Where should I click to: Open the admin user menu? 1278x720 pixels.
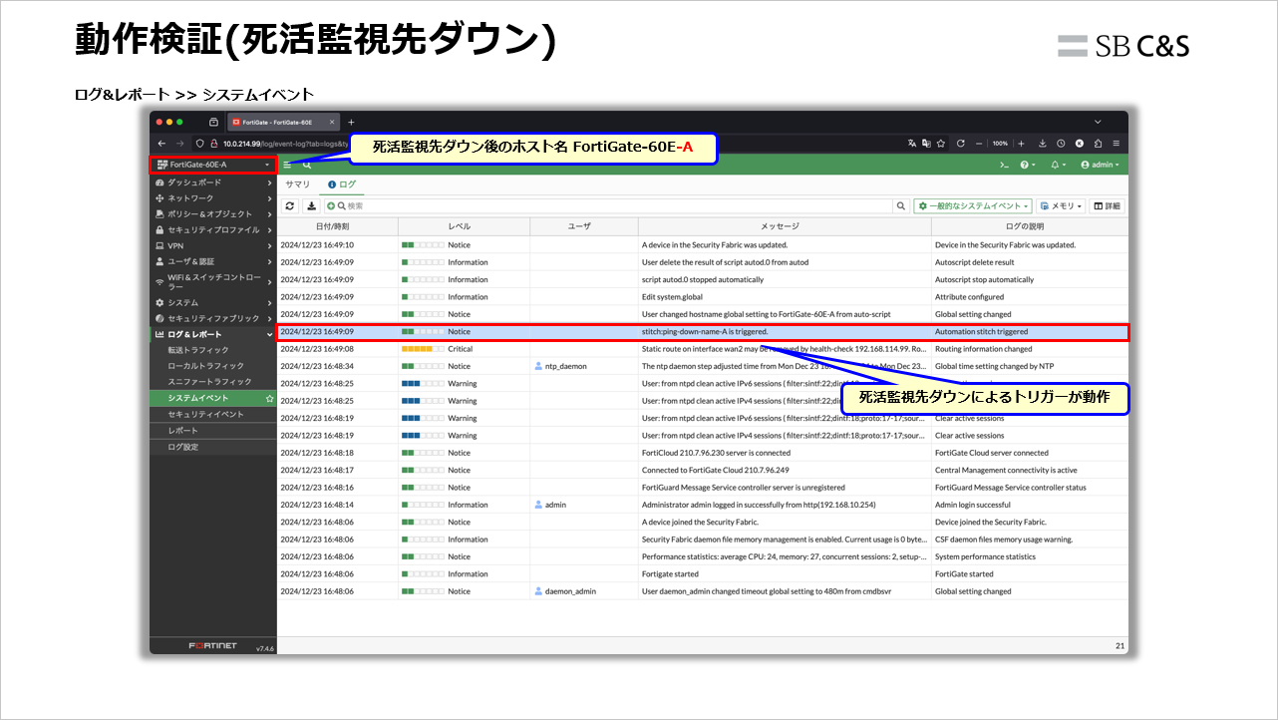1100,165
